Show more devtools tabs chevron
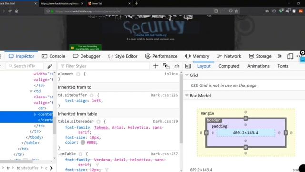The height and width of the screenshot is (172, 305). [x=280, y=56]
